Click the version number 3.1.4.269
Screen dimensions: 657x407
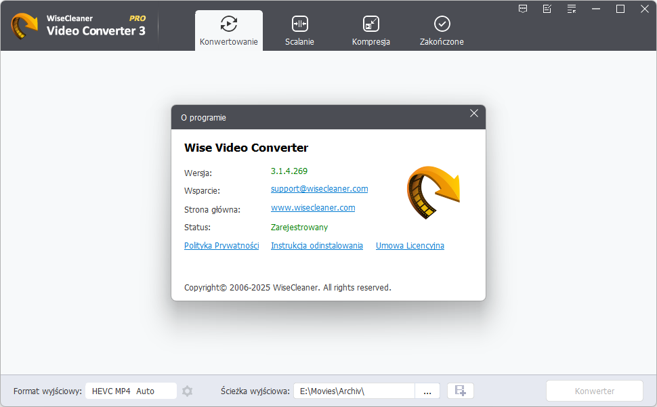pyautogui.click(x=289, y=171)
